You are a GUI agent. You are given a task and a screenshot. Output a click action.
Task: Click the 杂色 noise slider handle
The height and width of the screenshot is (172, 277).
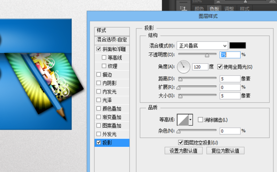tap(179, 132)
